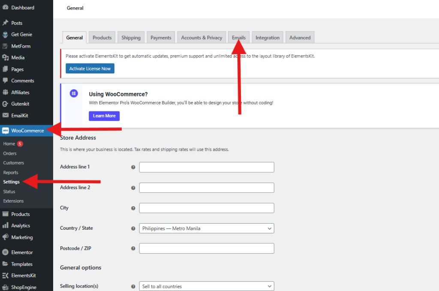Click the Learn More button

(x=104, y=116)
